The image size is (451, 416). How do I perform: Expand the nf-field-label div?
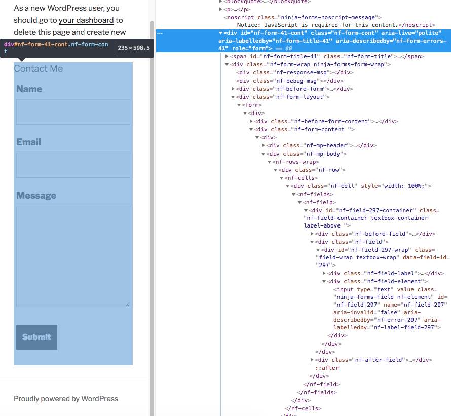coord(324,273)
